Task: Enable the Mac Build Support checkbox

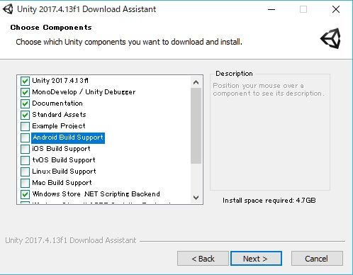Action: pos(25,183)
